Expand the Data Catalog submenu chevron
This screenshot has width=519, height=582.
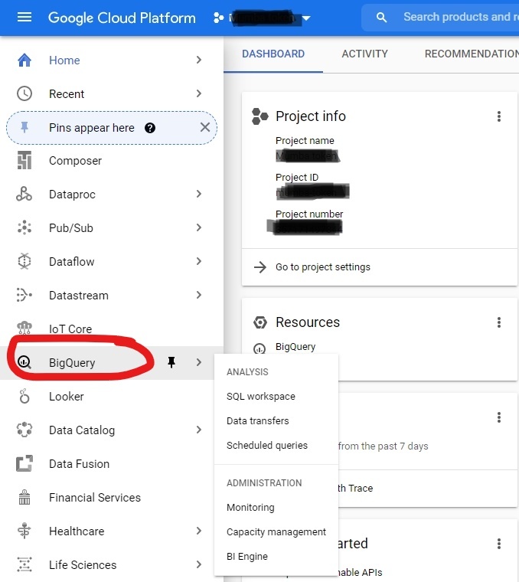click(x=199, y=430)
